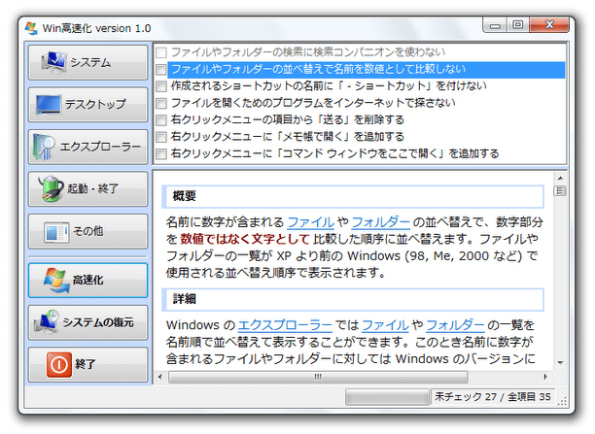The image size is (595, 434).
Task: Open ファイル link in 詳細 paragraph
Action: point(385,325)
